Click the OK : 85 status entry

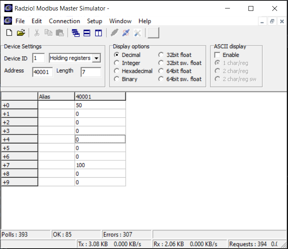(x=76, y=234)
